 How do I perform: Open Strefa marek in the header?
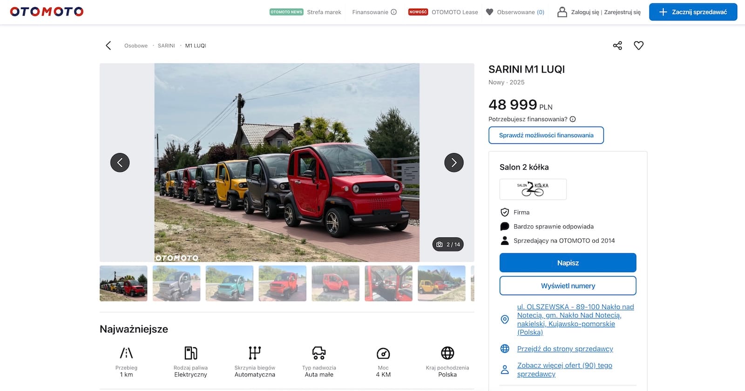pyautogui.click(x=324, y=12)
